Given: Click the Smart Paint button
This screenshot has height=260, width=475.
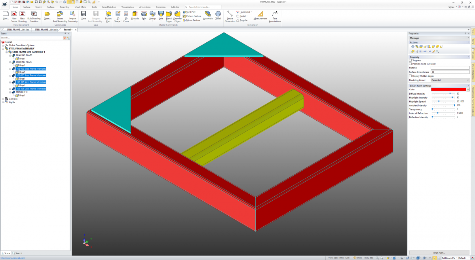Looking at the screenshot, I should [x=439, y=252].
